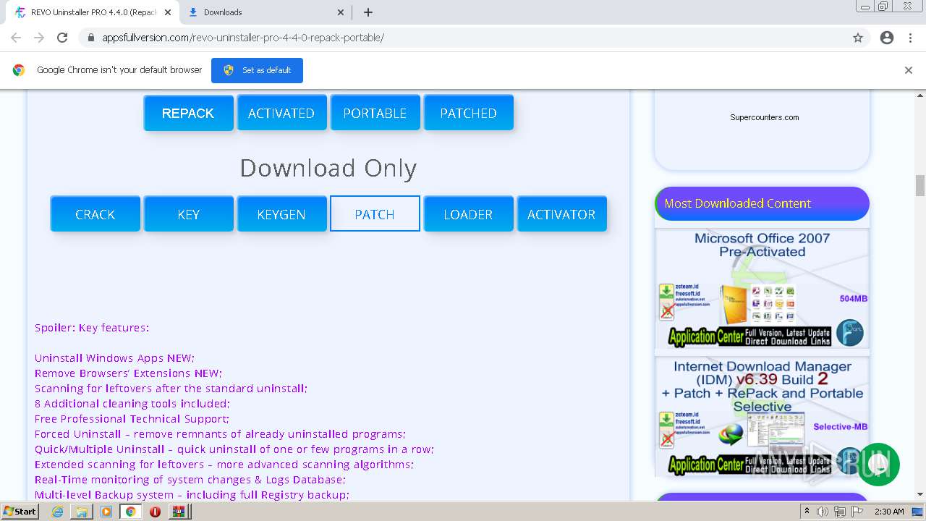Switch to the REVO Uninstaller PRO tab
This screenshot has height=521, width=926.
[92, 12]
